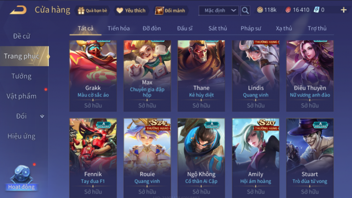Open the Vật phẩm sidebar section

click(21, 96)
